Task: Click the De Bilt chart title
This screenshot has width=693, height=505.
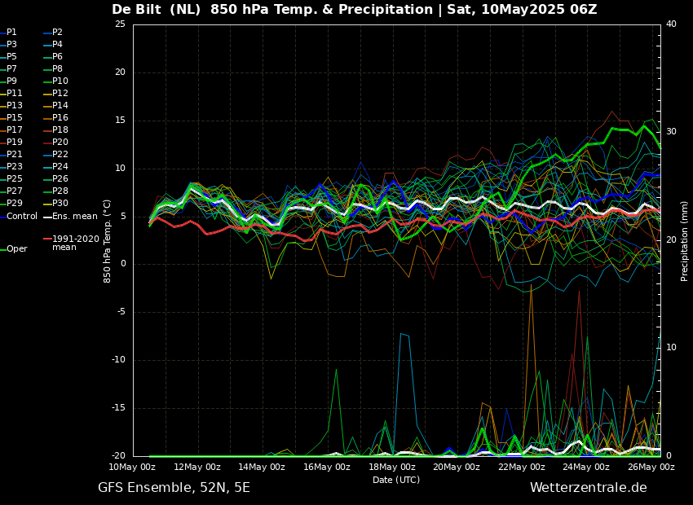Action: tap(354, 10)
